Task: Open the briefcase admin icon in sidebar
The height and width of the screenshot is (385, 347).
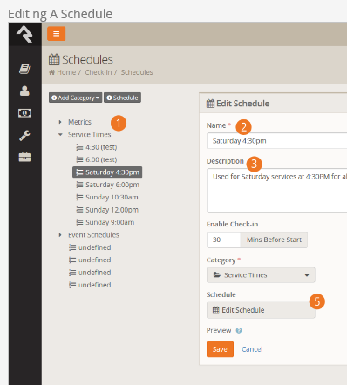Action: [x=24, y=157]
